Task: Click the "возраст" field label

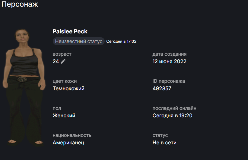Action: click(x=62, y=54)
